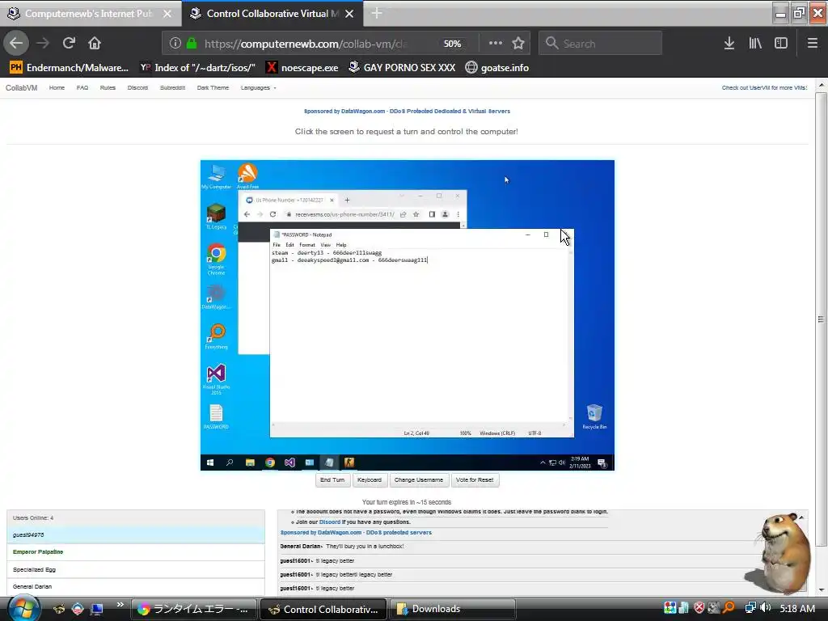Click the Discord link in chat
Image resolution: width=828 pixels, height=621 pixels.
coord(330,522)
